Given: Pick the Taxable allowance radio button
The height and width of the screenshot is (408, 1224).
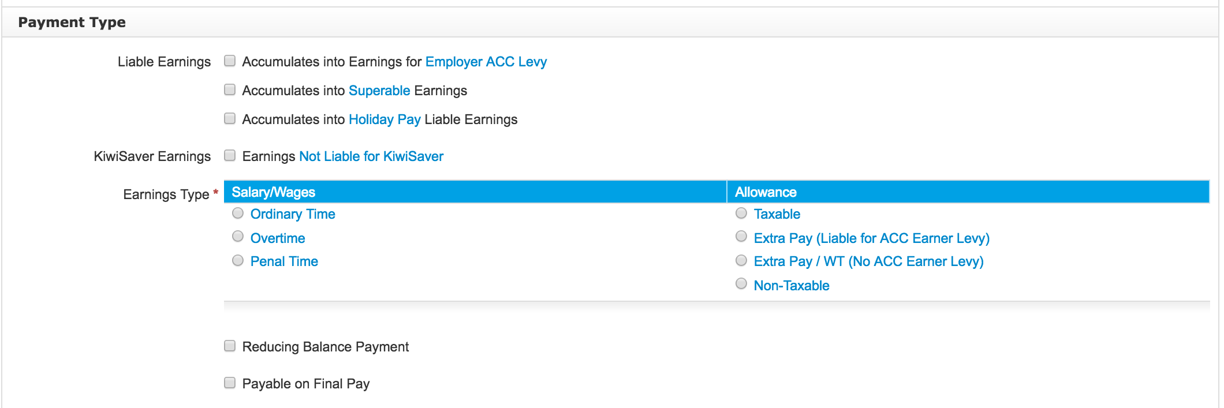Looking at the screenshot, I should [741, 213].
